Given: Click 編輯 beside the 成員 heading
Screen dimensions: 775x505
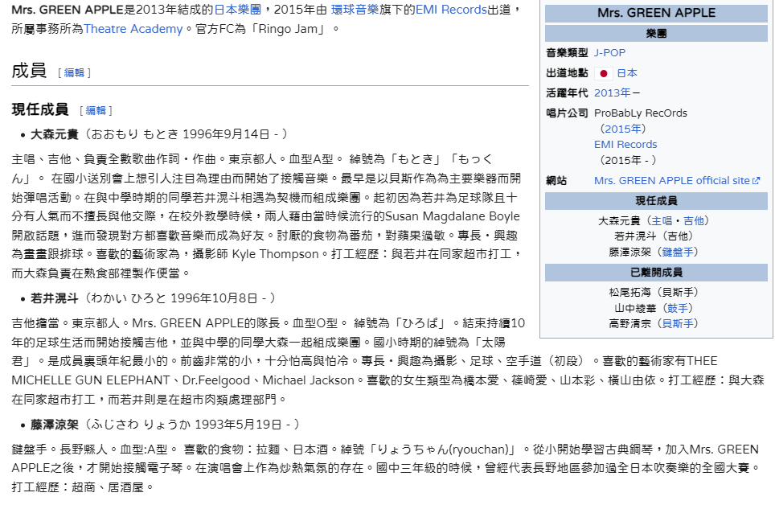Looking at the screenshot, I should pyautogui.click(x=74, y=72).
